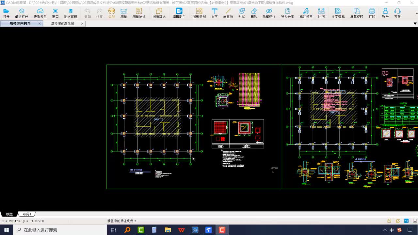
Task: Open the Windows Start menu
Action: [7, 230]
